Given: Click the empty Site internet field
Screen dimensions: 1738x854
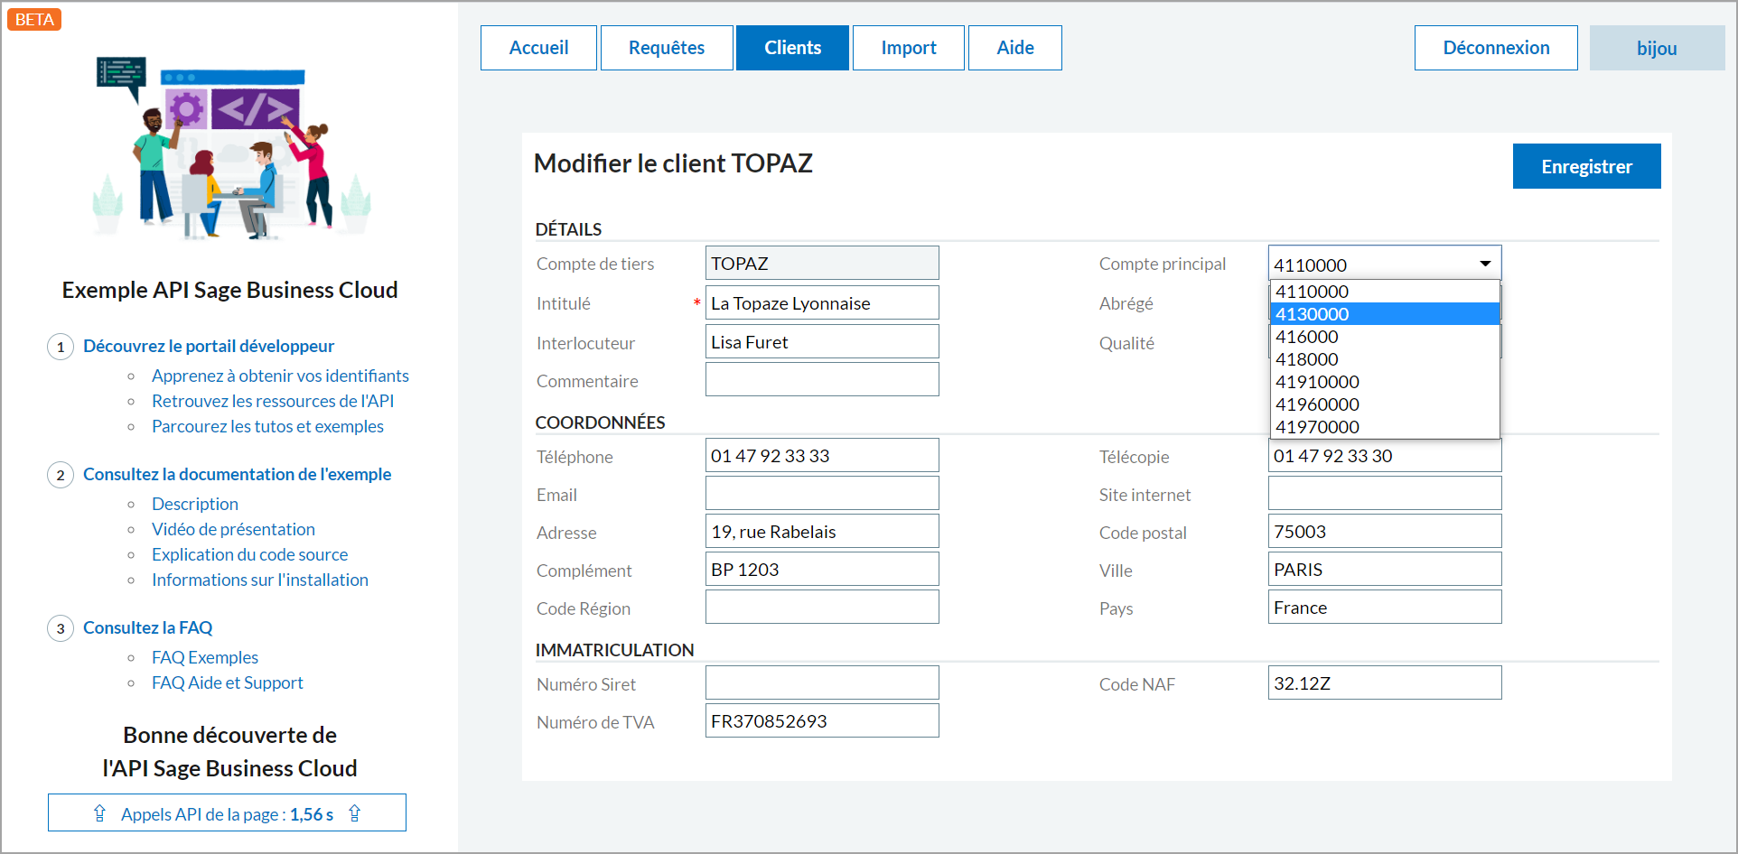Looking at the screenshot, I should 1385,493.
